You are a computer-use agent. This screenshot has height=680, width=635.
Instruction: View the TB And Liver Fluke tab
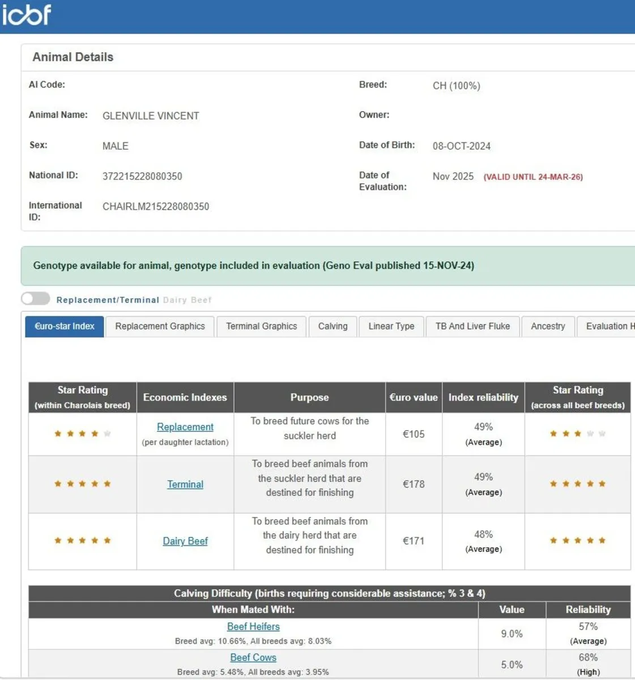[x=472, y=326]
